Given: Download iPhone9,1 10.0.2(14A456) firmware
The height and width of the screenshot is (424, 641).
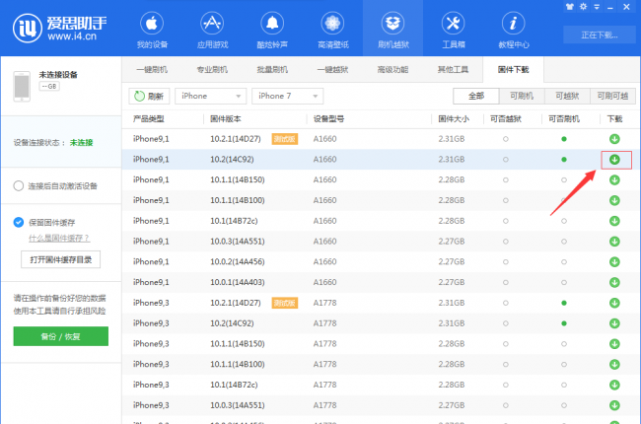Looking at the screenshot, I should (614, 261).
